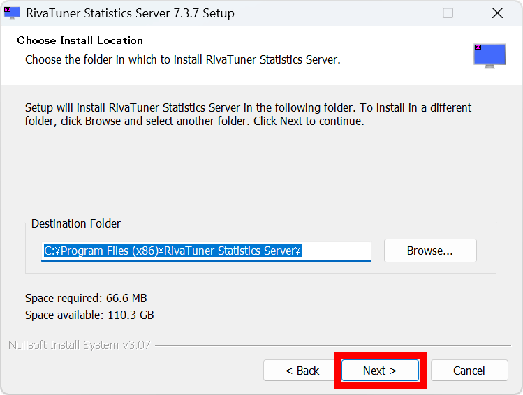Image resolution: width=523 pixels, height=395 pixels.
Task: Click the destination folder path field
Action: point(206,251)
